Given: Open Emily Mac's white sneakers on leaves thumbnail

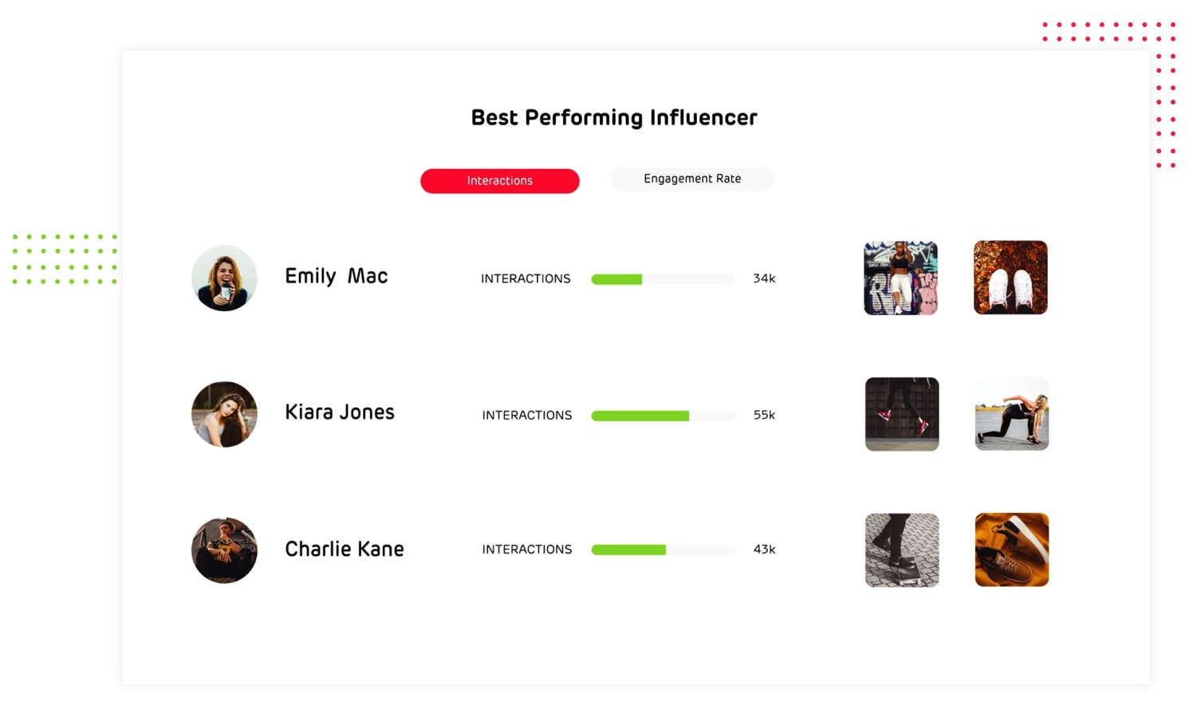Looking at the screenshot, I should [x=1010, y=278].
